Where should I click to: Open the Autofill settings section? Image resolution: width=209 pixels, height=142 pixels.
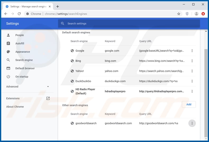tap(20, 43)
